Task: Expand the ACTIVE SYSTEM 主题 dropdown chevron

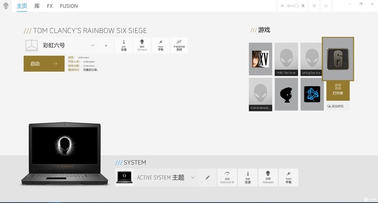Action: pos(193,178)
